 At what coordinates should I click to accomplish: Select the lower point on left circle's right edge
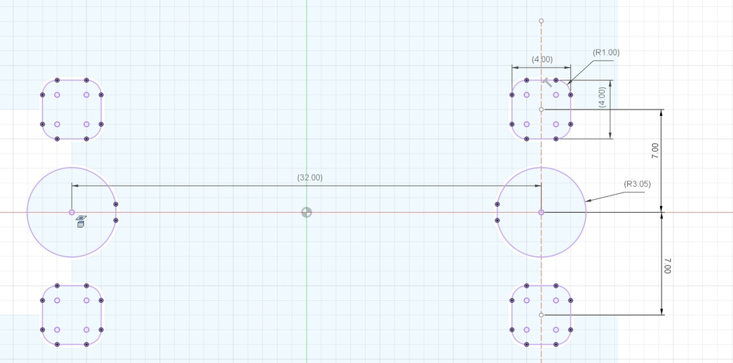pyautogui.click(x=116, y=221)
